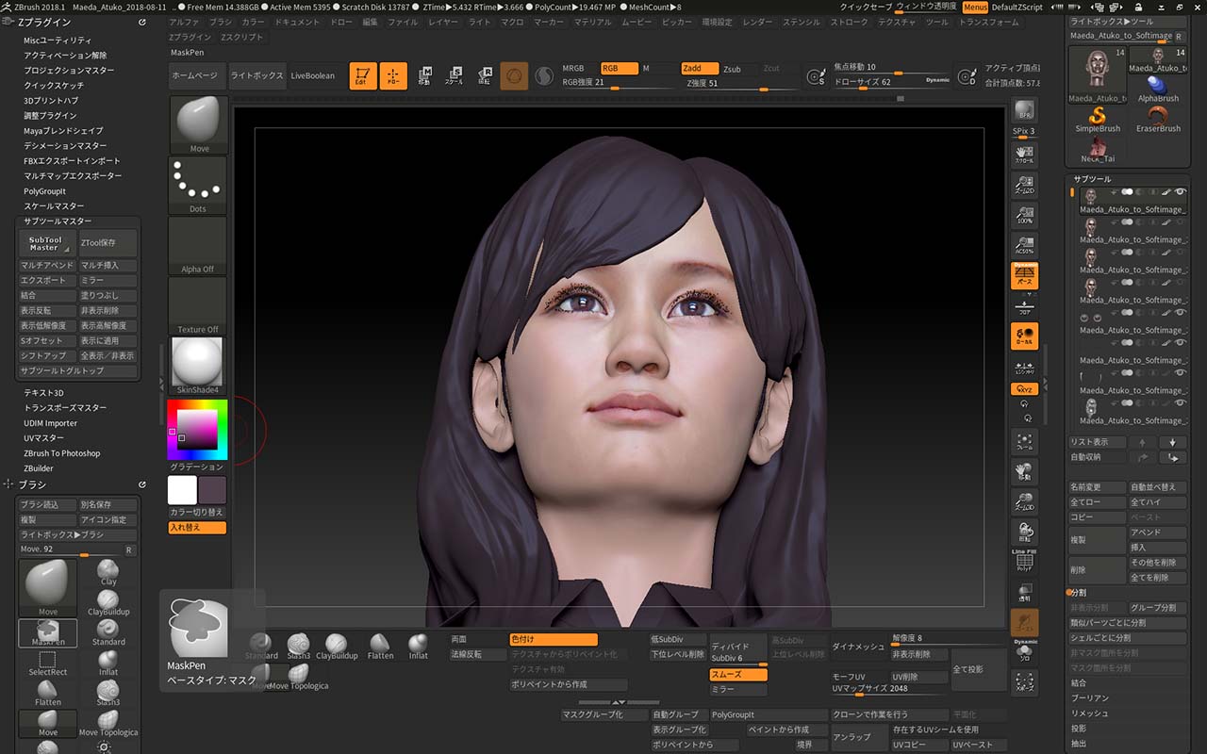1207x754 pixels.
Task: Select Move Topologica brush in brush palette
Action: 108,724
